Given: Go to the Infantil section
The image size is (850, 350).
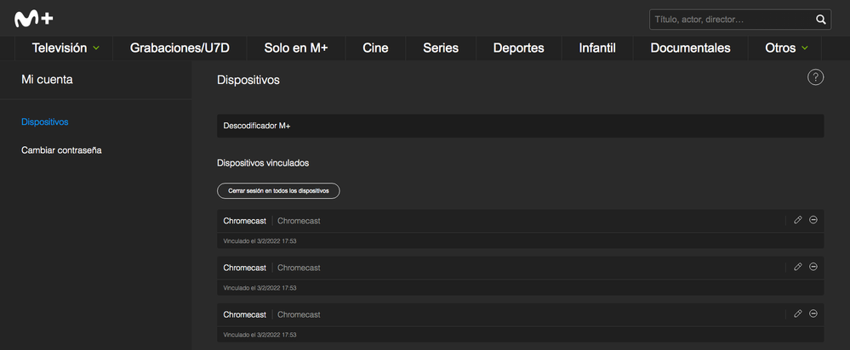Looking at the screenshot, I should pos(597,48).
